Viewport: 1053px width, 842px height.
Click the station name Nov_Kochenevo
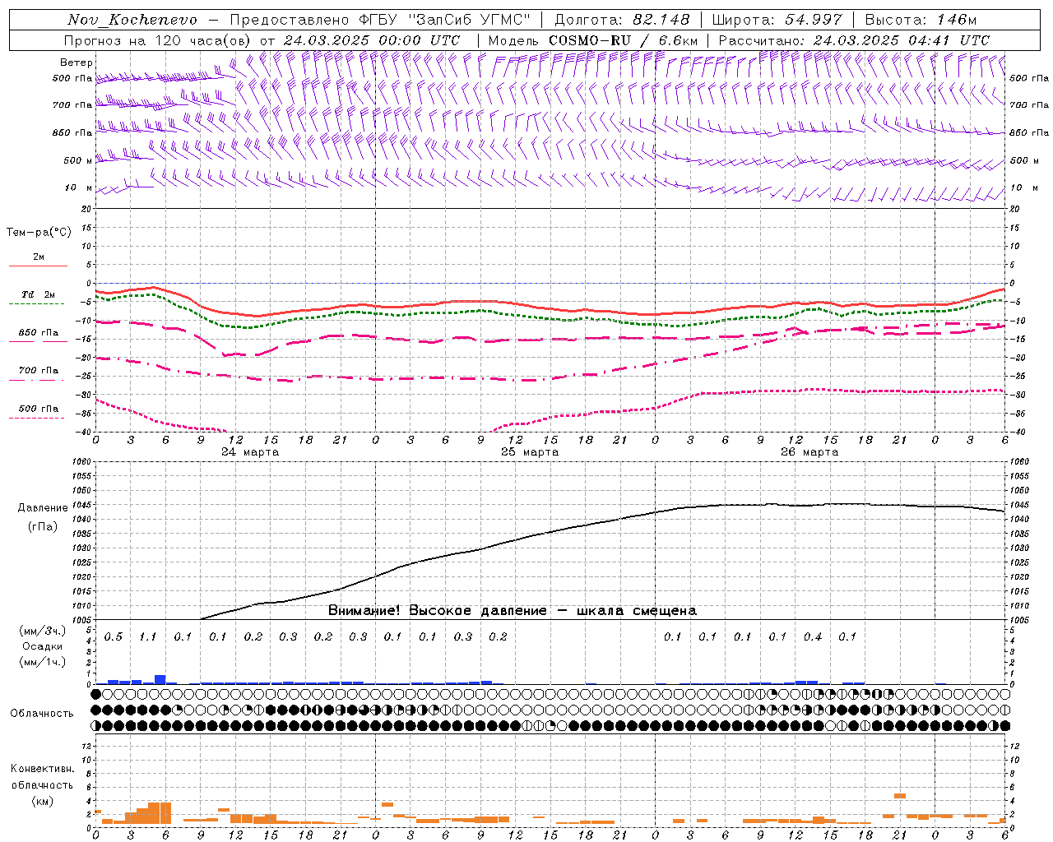(132, 20)
